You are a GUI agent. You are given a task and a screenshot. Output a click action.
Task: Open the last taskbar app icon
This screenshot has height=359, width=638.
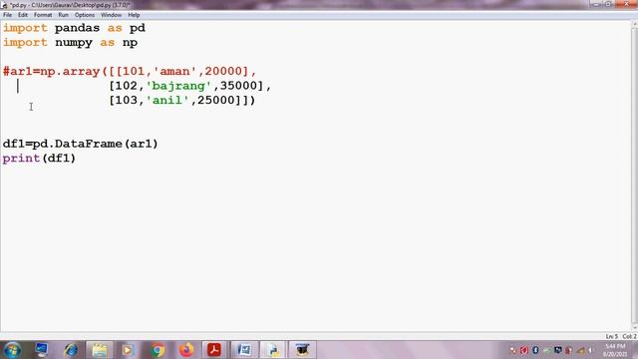pyautogui.click(x=302, y=350)
